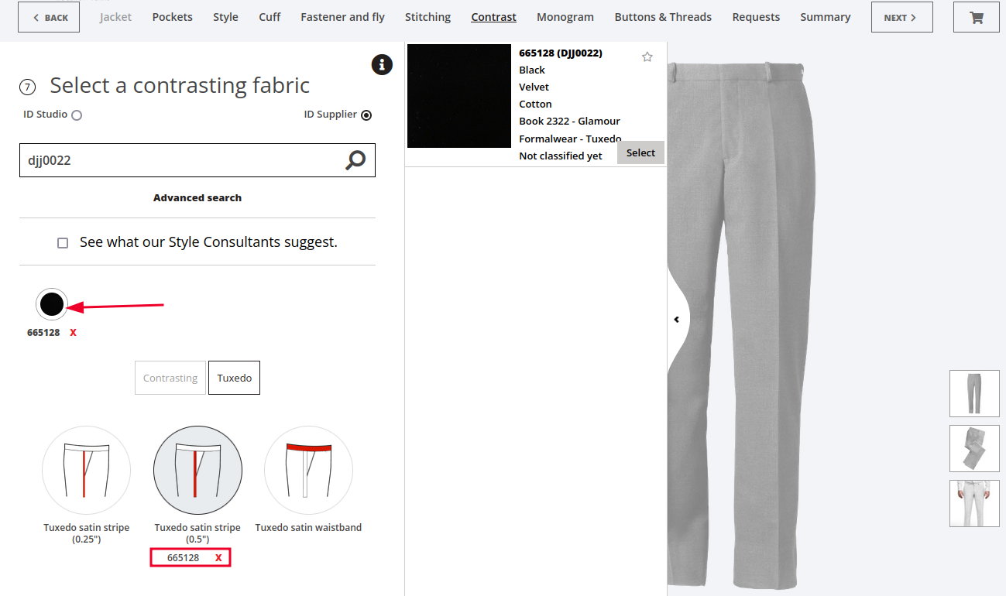Viewport: 1006px width, 596px height.
Task: Click the 665128 (DJJ0022) fabric title
Action: pos(561,53)
